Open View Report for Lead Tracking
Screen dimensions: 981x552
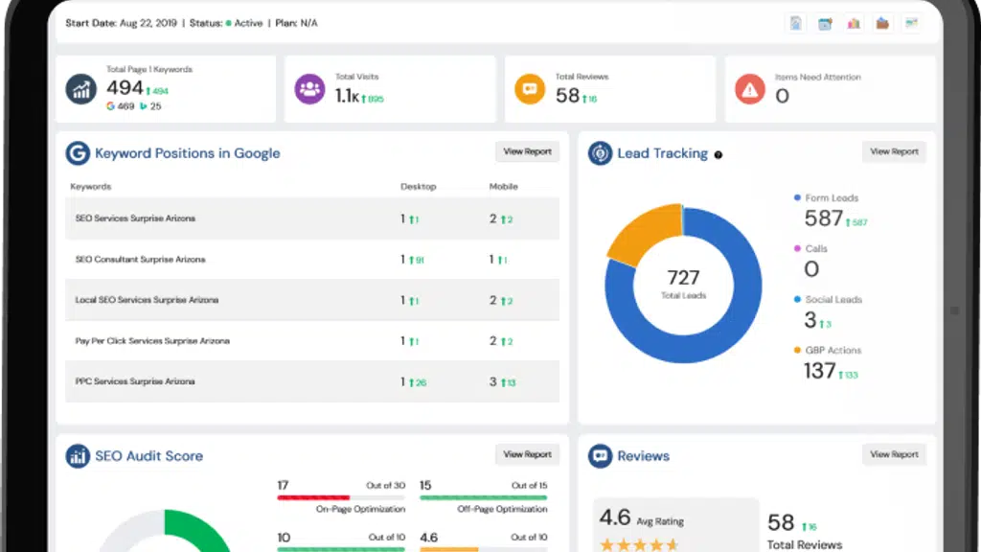coord(894,151)
